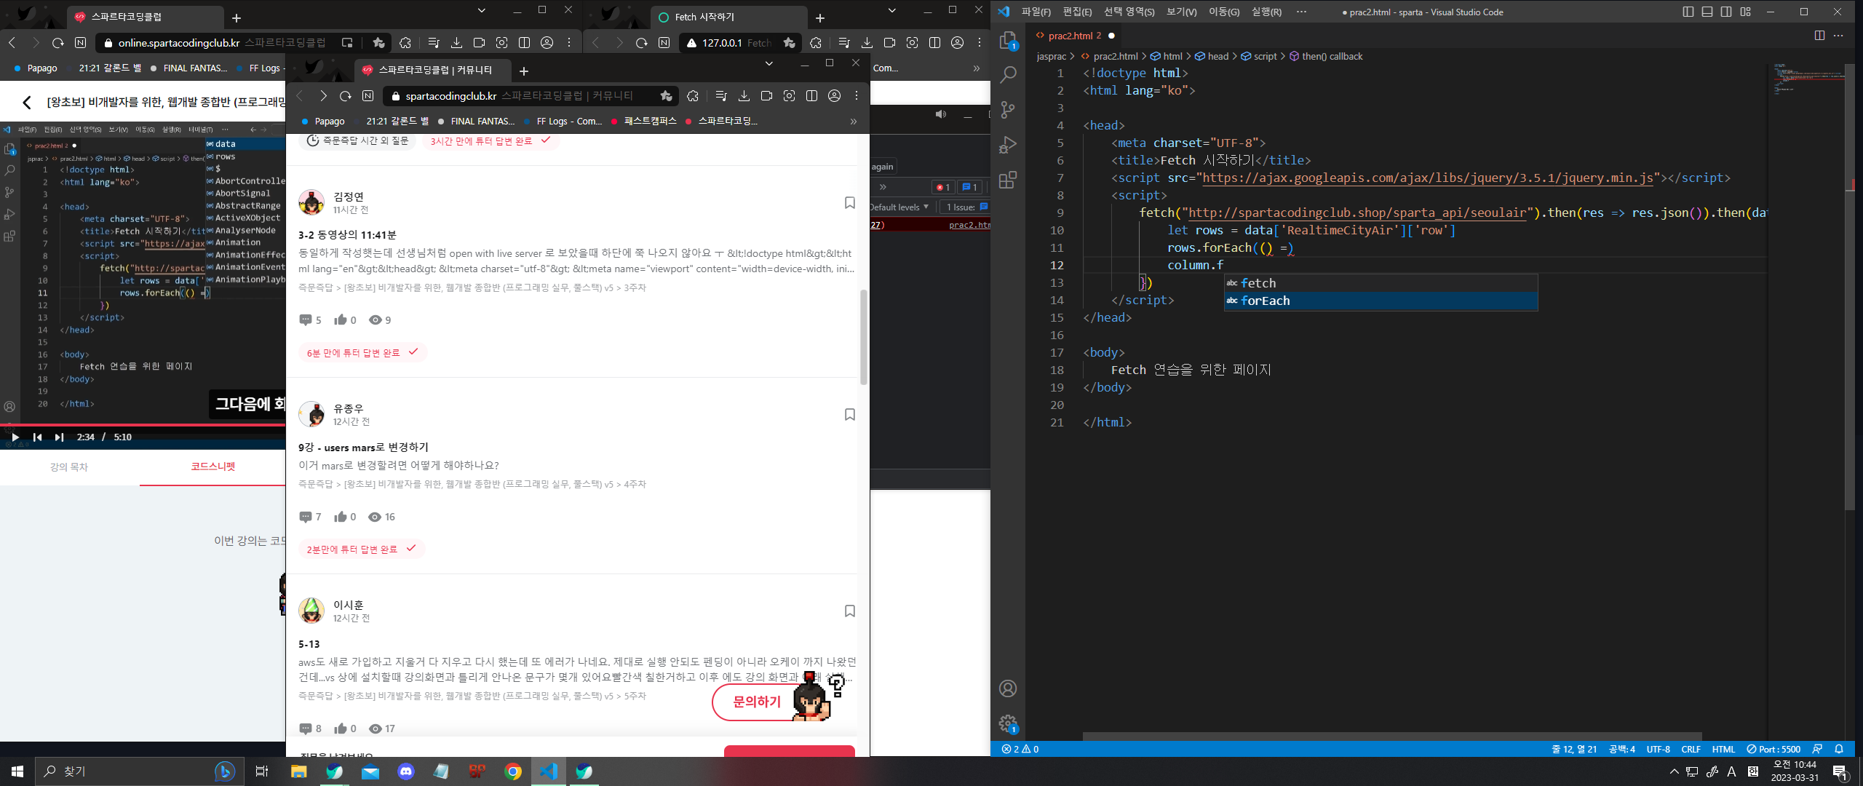Image resolution: width=1863 pixels, height=786 pixels.
Task: Open the encoding picker showing UTF-8
Action: pos(1659,749)
